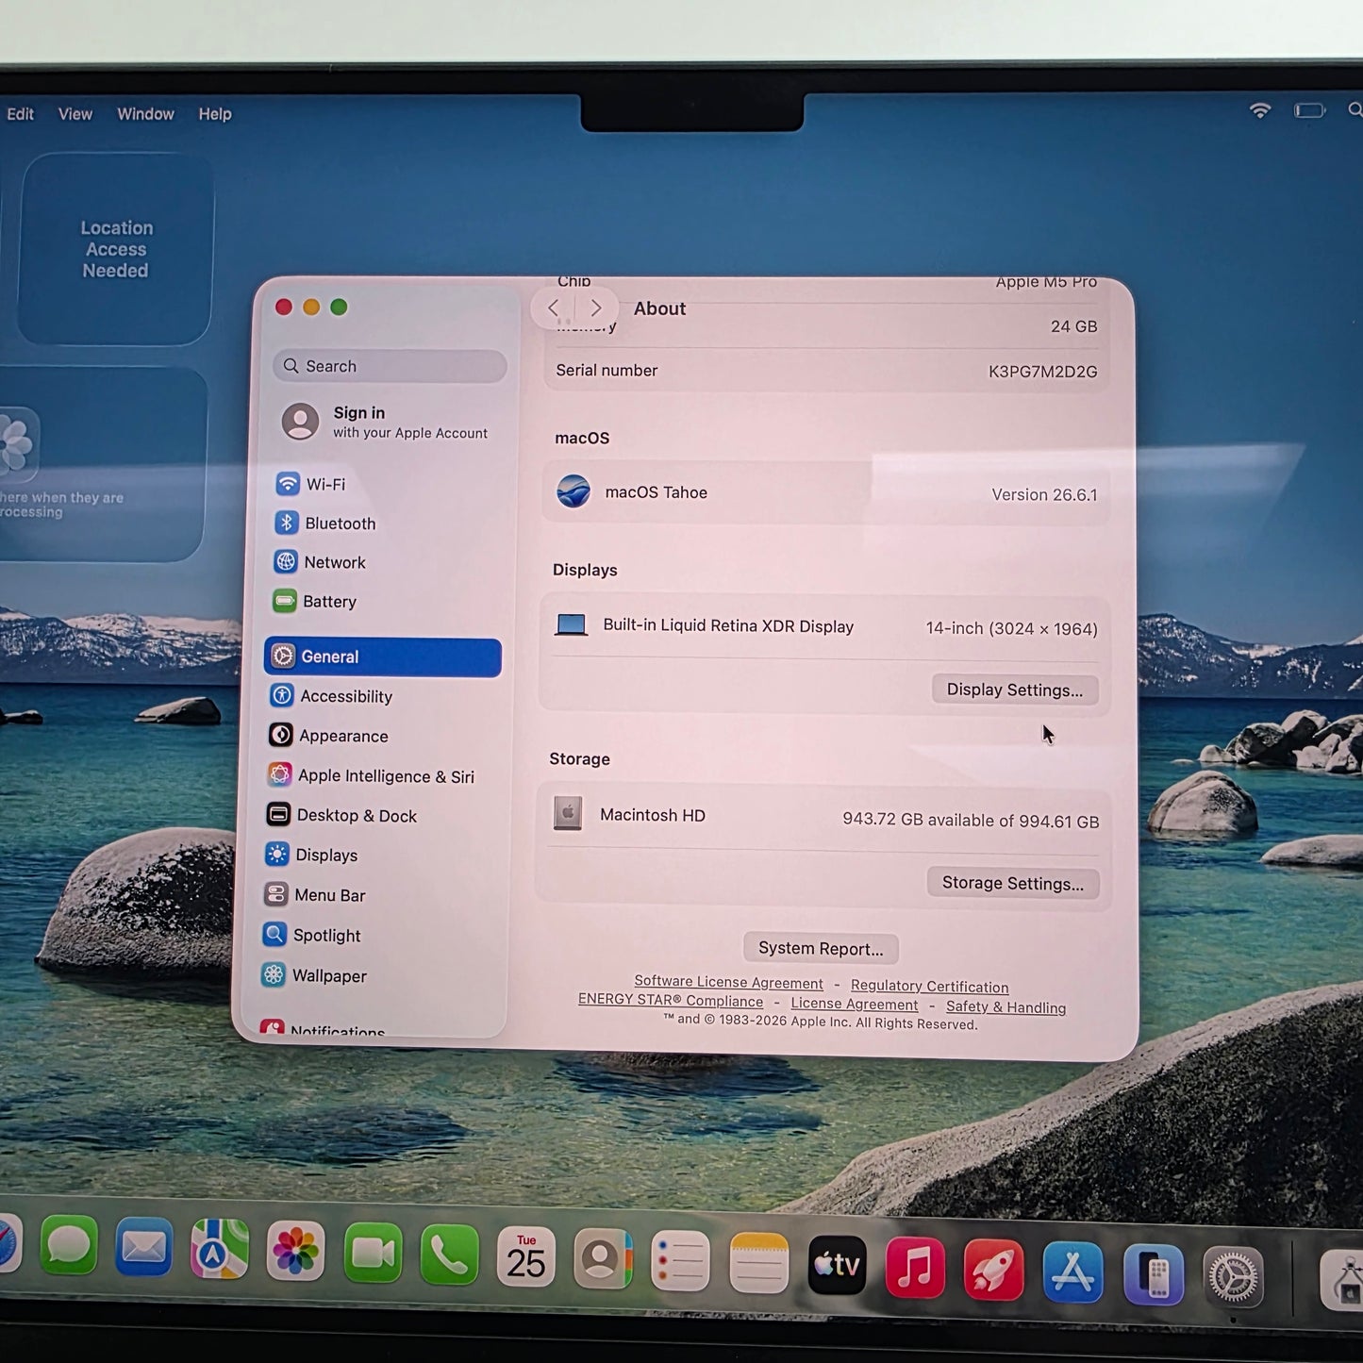Viewport: 1363px width, 1363px height.
Task: Open Contacts from the Dock
Action: click(603, 1259)
